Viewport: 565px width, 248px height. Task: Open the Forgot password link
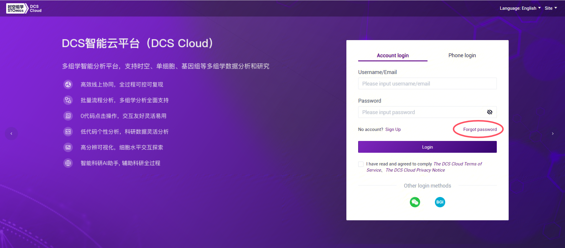coord(480,129)
